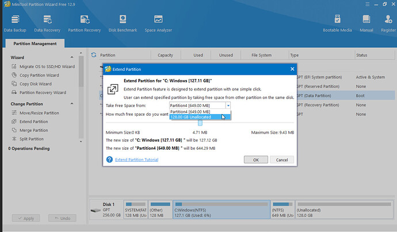Screen dimensions: 397x232
Task: Select the (Other) 128 MB partition block
Action: click(161, 209)
